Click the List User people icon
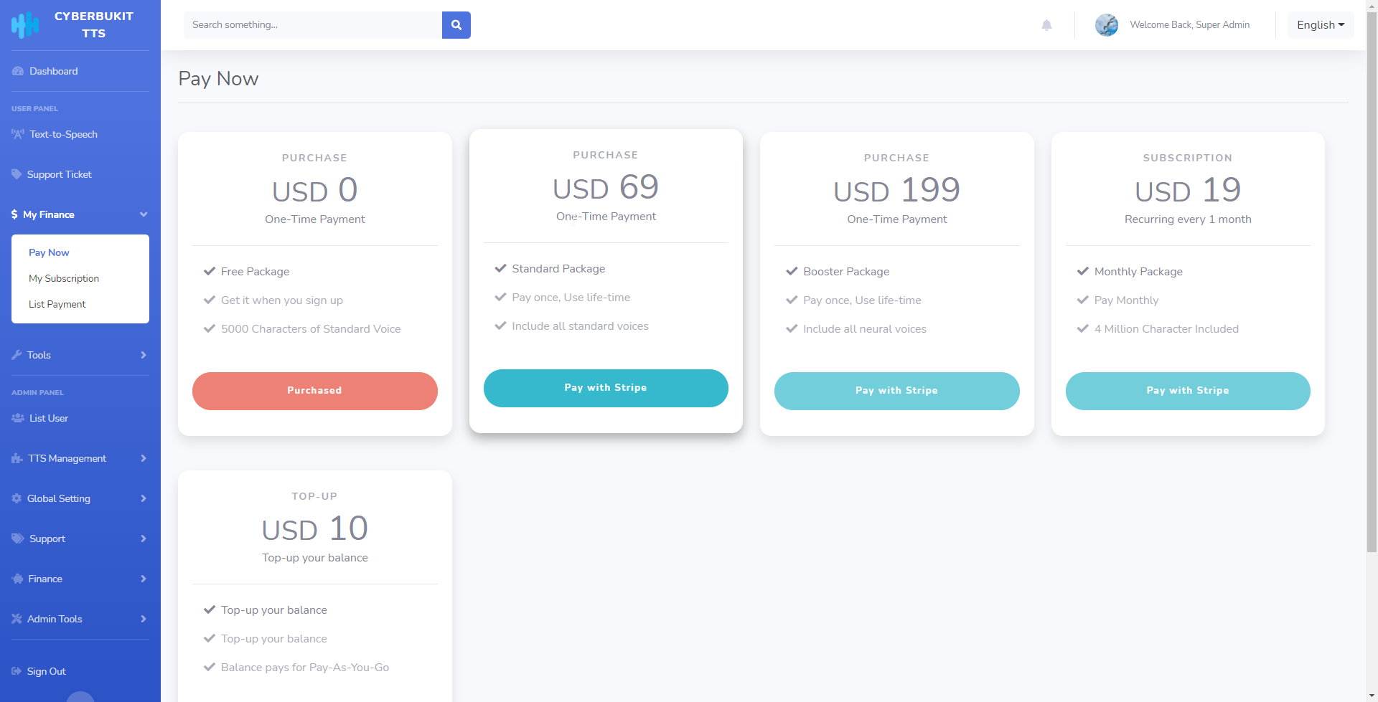 tap(18, 418)
